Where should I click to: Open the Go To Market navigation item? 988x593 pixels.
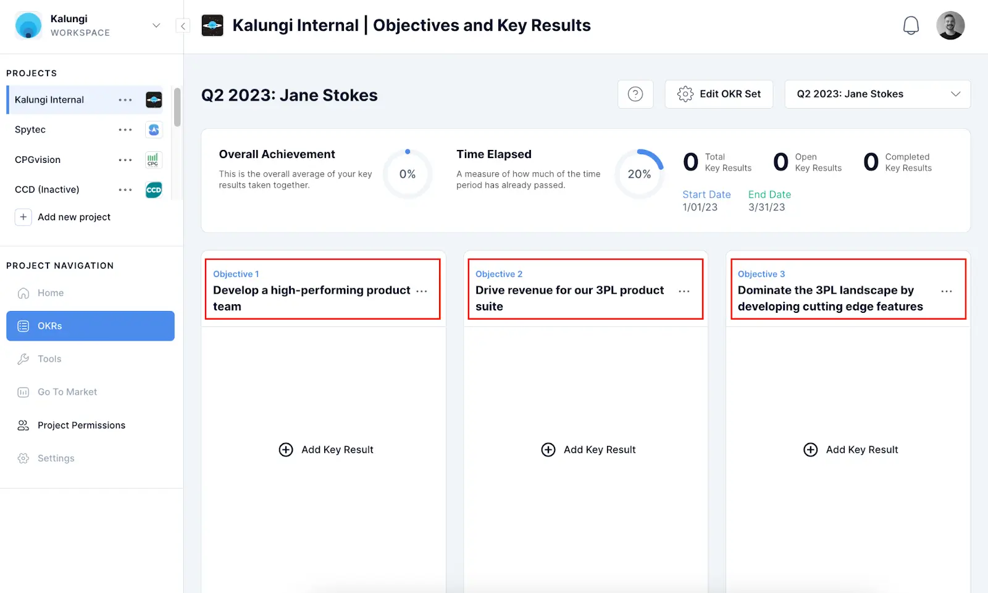click(67, 392)
